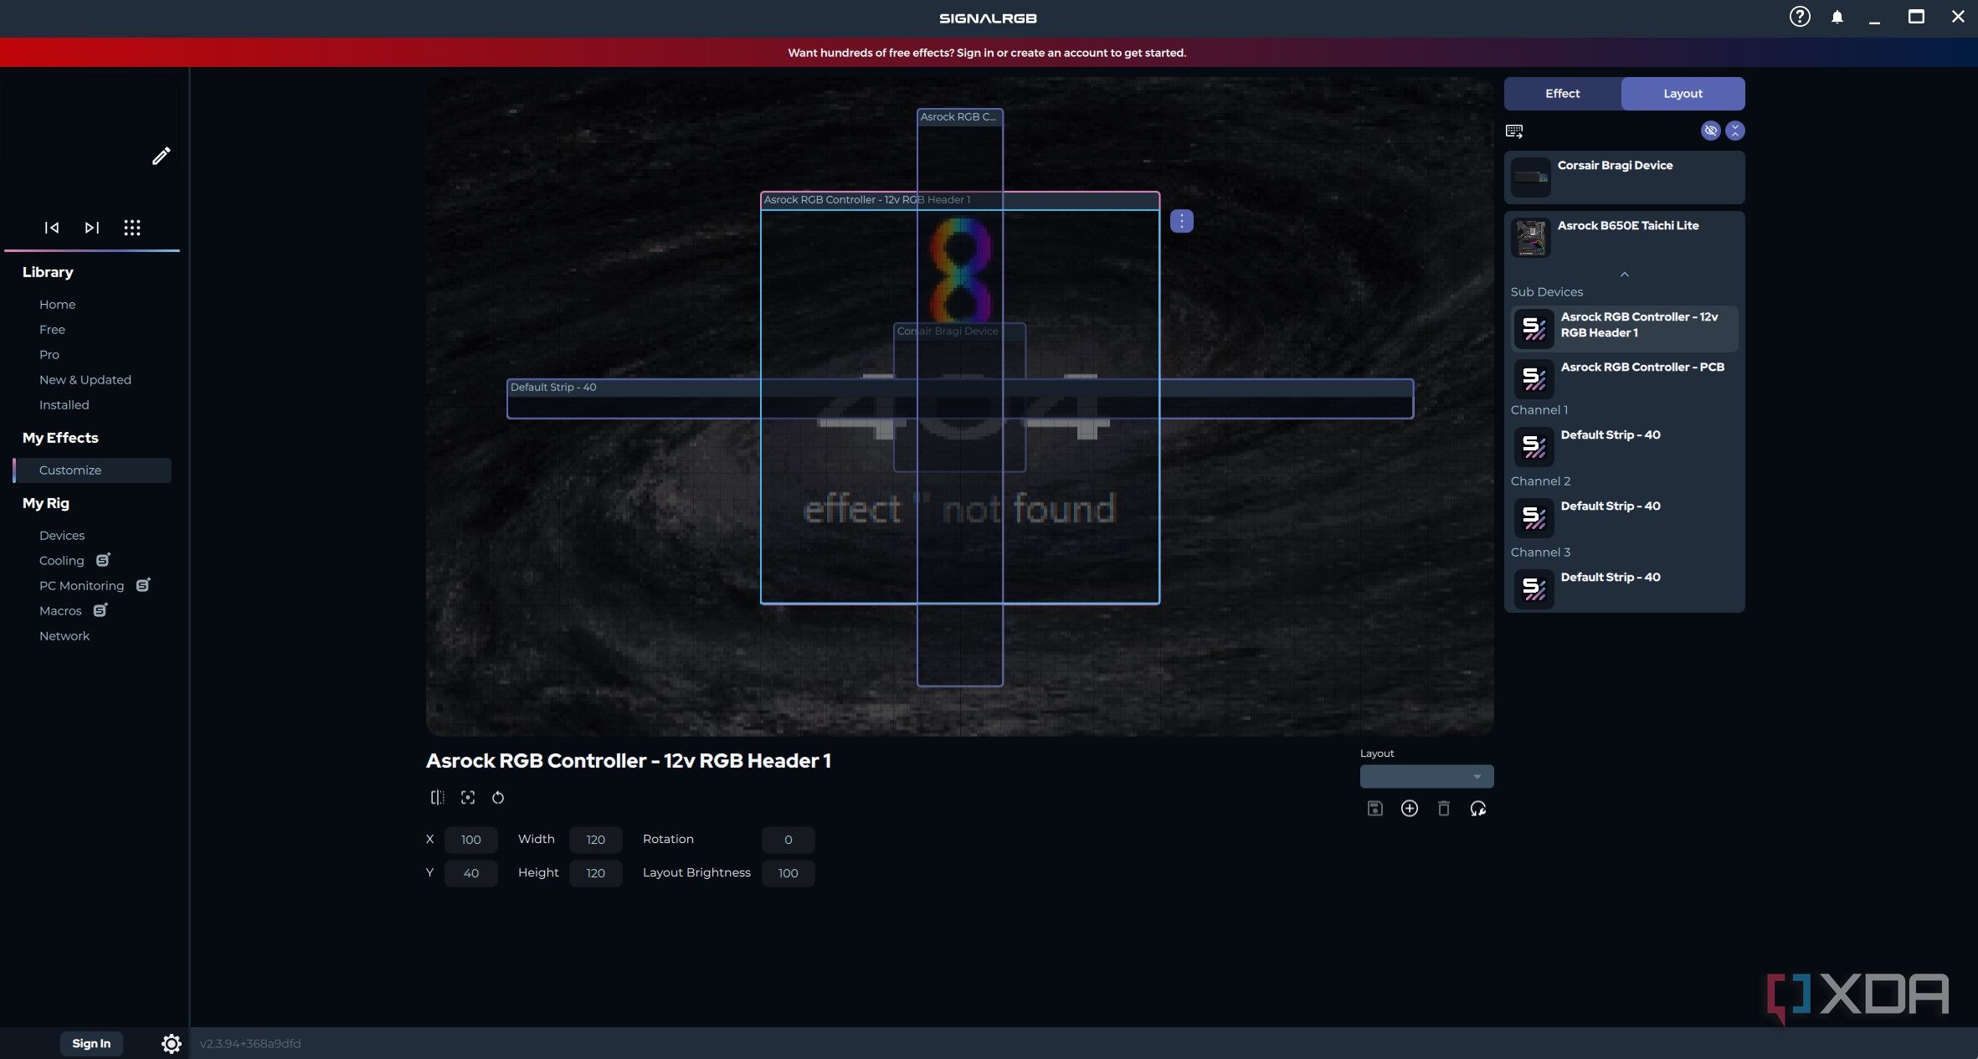Collapse all devices in the list
Image resolution: width=1978 pixels, height=1059 pixels.
(x=1735, y=131)
